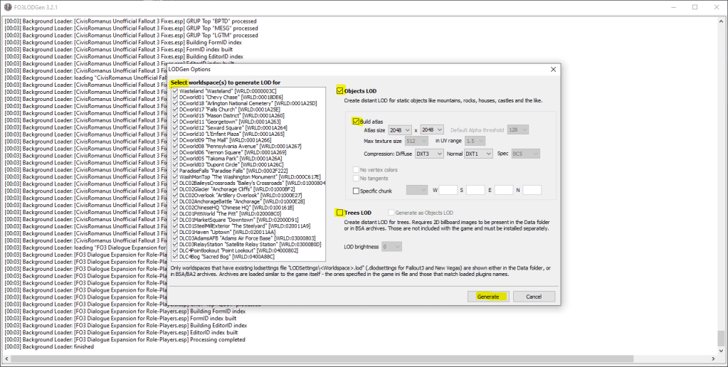Click the W chunk coordinate field
This screenshot has height=367, width=728.
(448, 190)
